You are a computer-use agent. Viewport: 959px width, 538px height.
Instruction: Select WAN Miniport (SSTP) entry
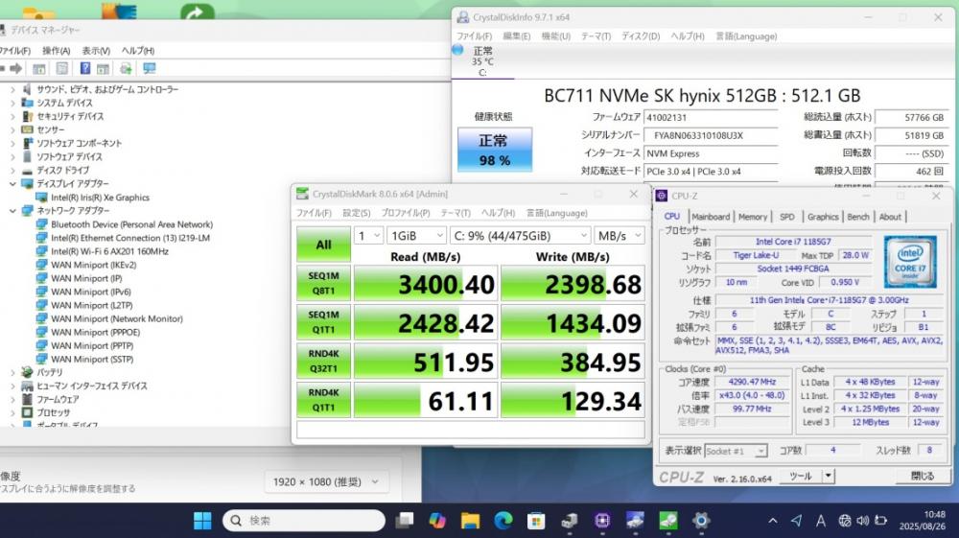pyautogui.click(x=92, y=359)
